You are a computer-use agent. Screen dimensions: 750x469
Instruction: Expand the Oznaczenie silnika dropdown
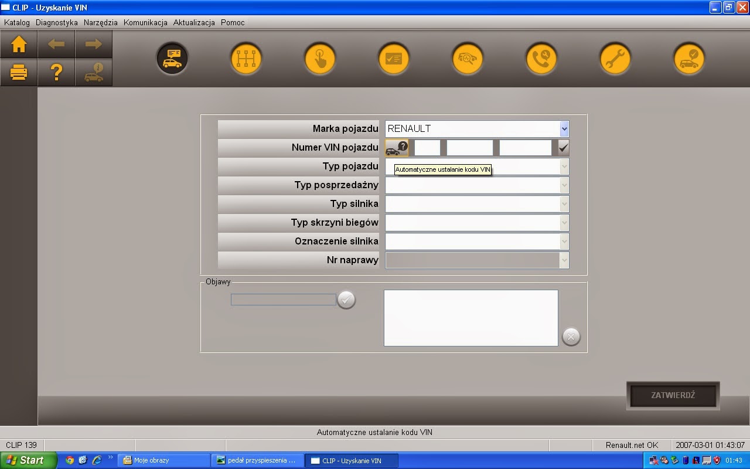tap(564, 242)
